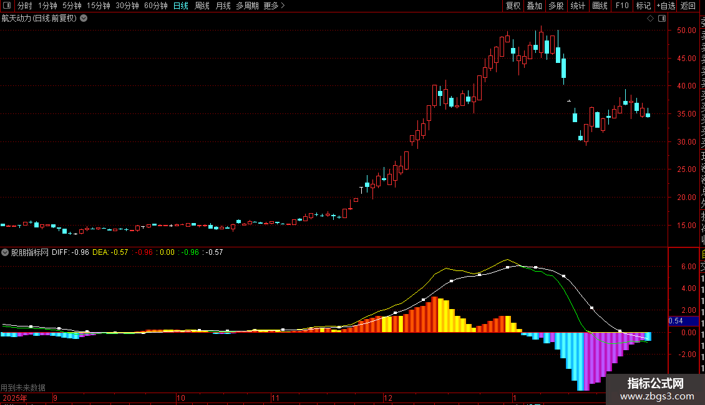Click the 标记 mark button
This screenshot has width=705, height=405.
coord(643,6)
